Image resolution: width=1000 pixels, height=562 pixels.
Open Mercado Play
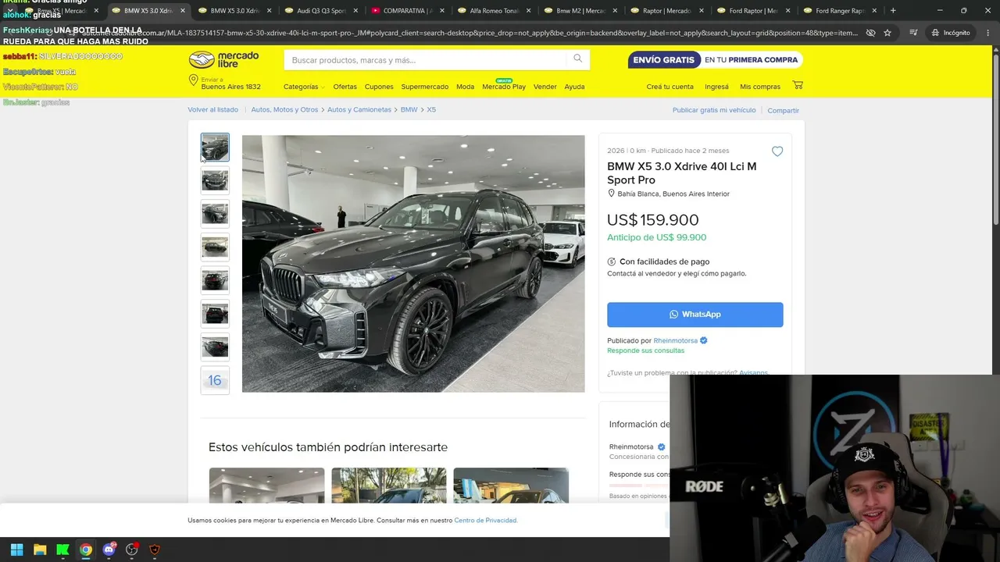[x=504, y=87]
